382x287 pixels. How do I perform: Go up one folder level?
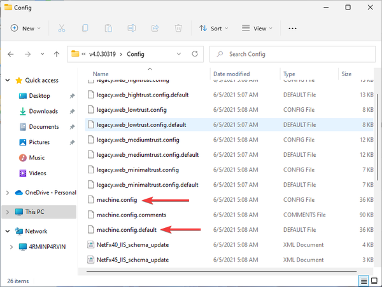57,54
